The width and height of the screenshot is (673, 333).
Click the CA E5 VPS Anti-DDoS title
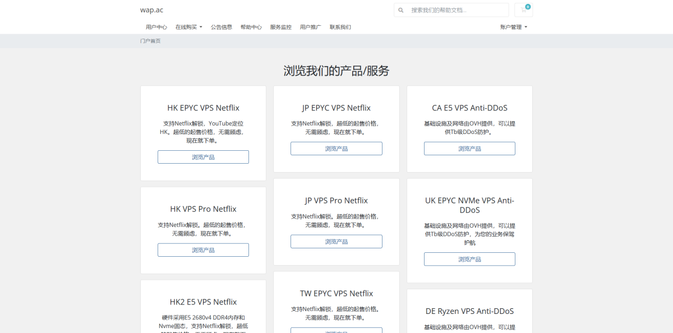tap(469, 108)
